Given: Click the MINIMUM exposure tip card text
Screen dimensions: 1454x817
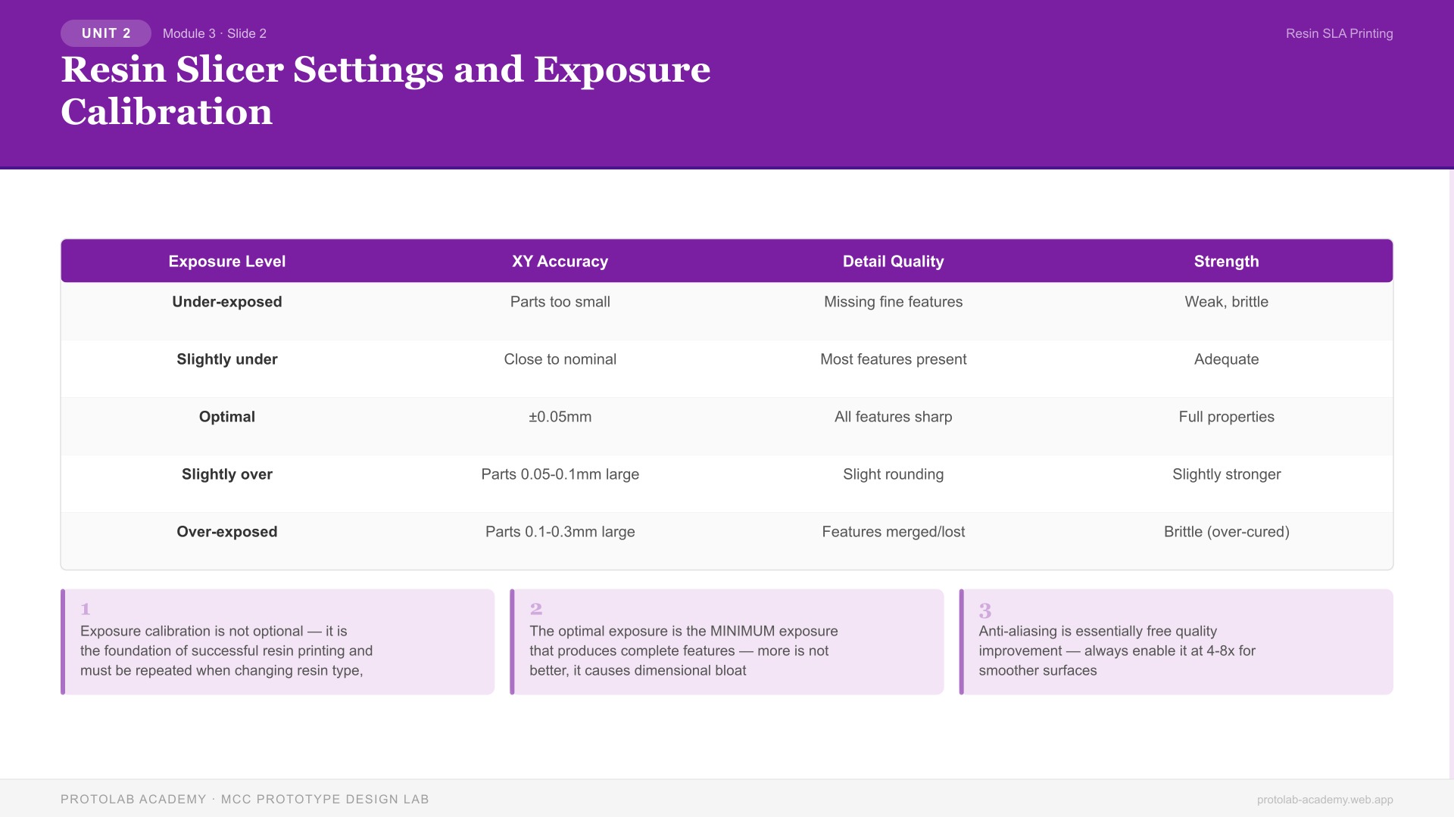Looking at the screenshot, I should [x=683, y=651].
